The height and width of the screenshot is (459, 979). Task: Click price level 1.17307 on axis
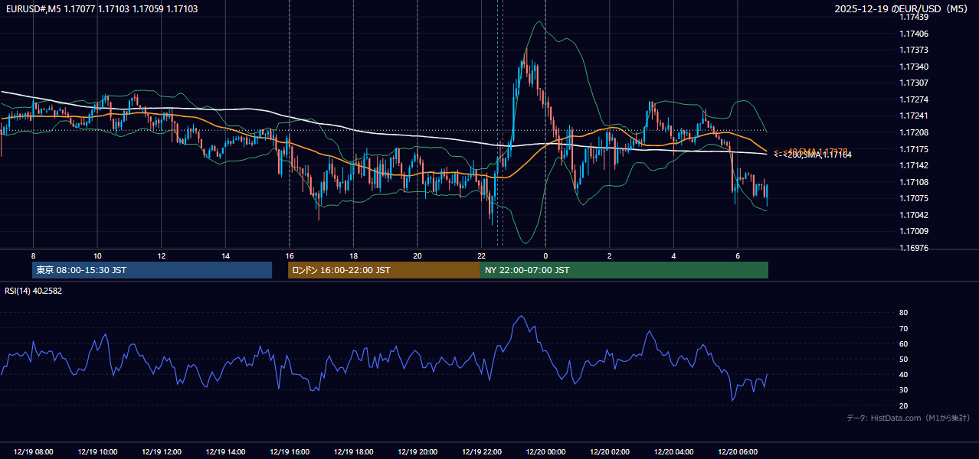(914, 83)
